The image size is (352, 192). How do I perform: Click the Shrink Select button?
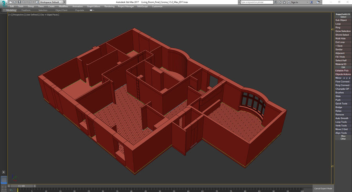click(343, 35)
